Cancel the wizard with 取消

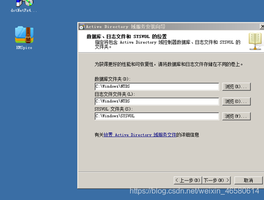click(248, 180)
